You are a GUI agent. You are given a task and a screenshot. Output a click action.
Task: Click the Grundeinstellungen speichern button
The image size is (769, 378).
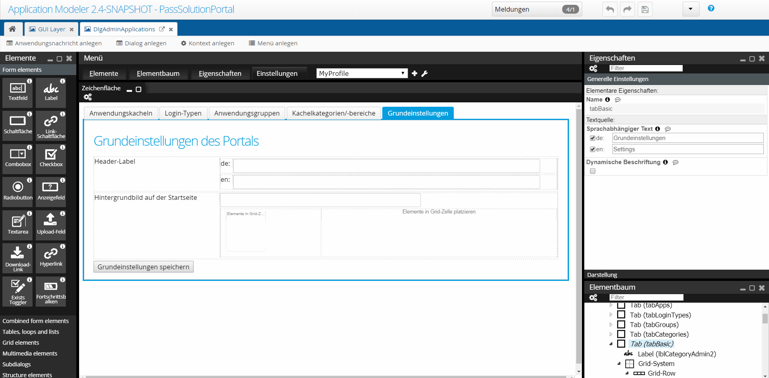point(143,267)
